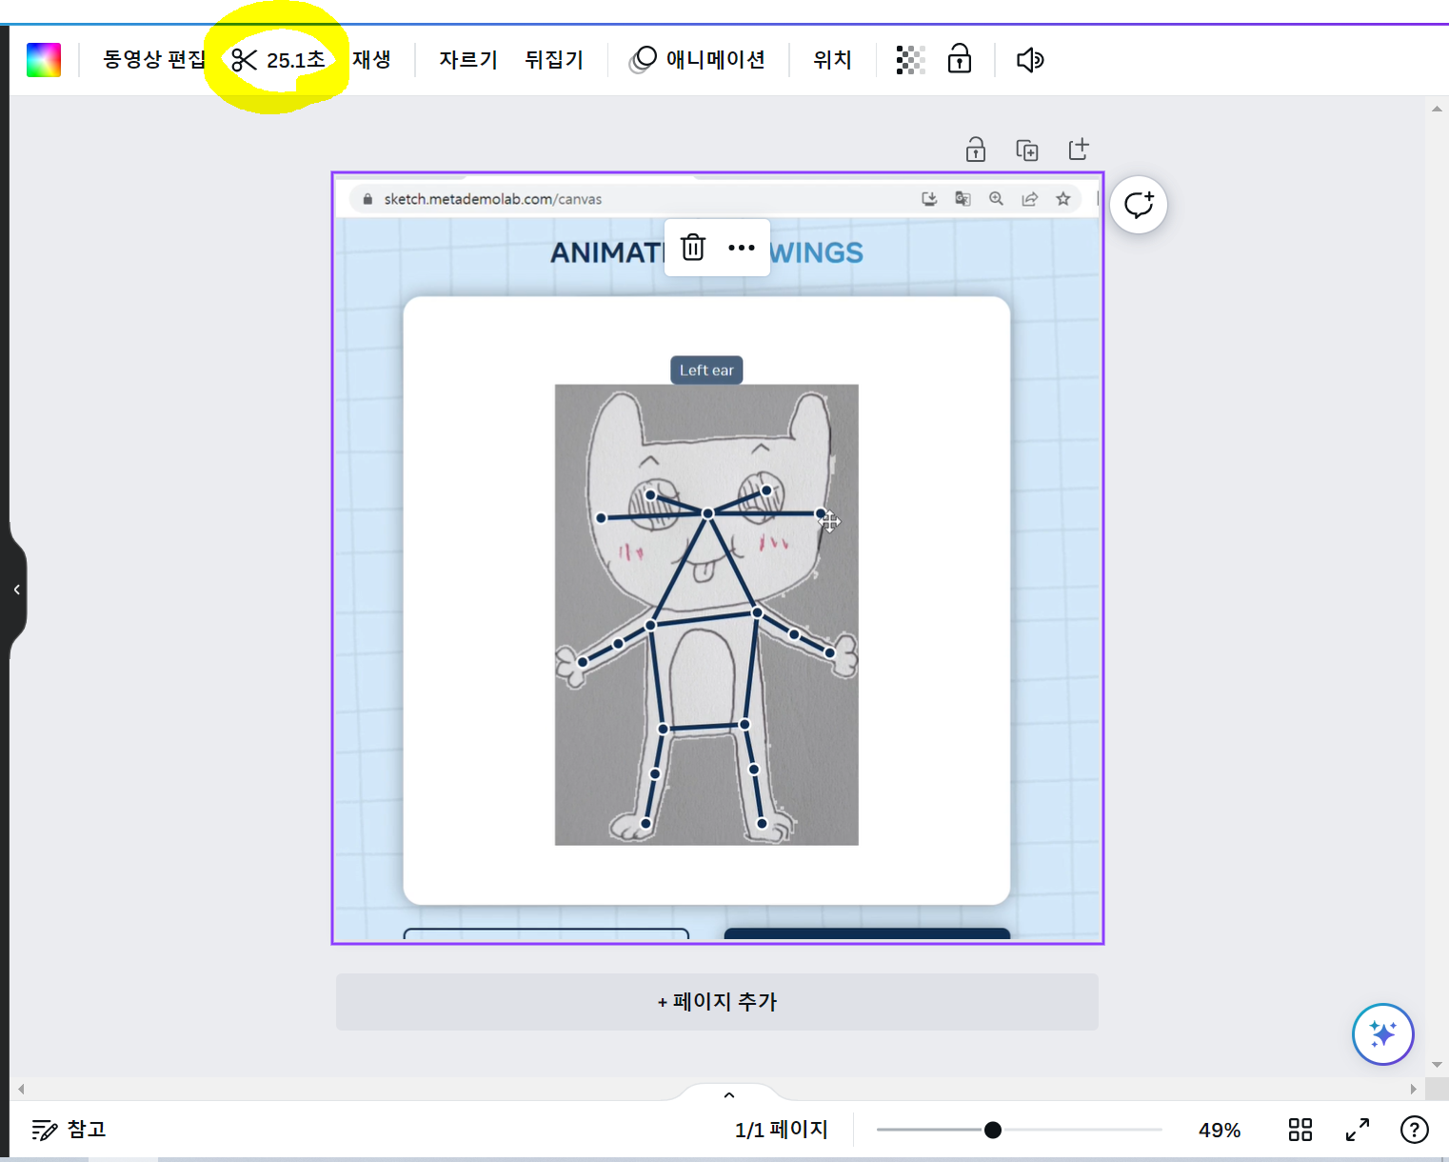Open the grid view of pages
The image size is (1449, 1162).
click(1300, 1130)
